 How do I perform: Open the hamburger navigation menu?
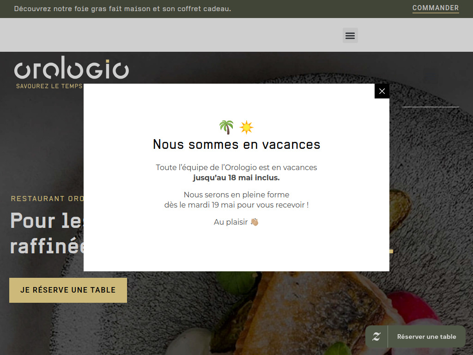point(350,36)
